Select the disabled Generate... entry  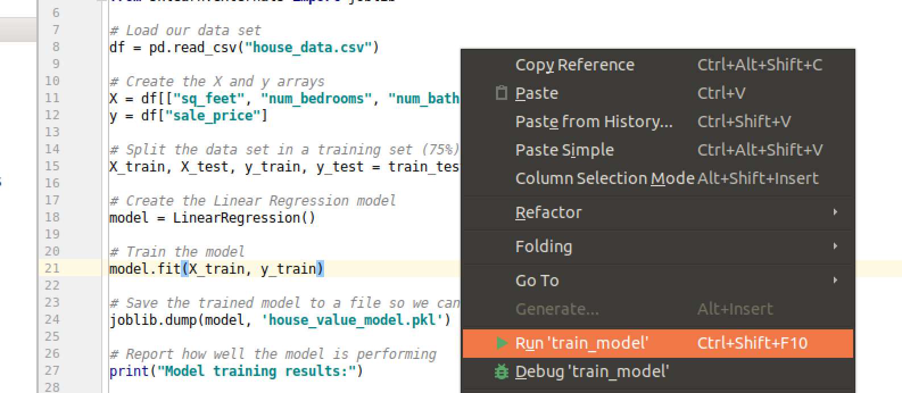(557, 309)
